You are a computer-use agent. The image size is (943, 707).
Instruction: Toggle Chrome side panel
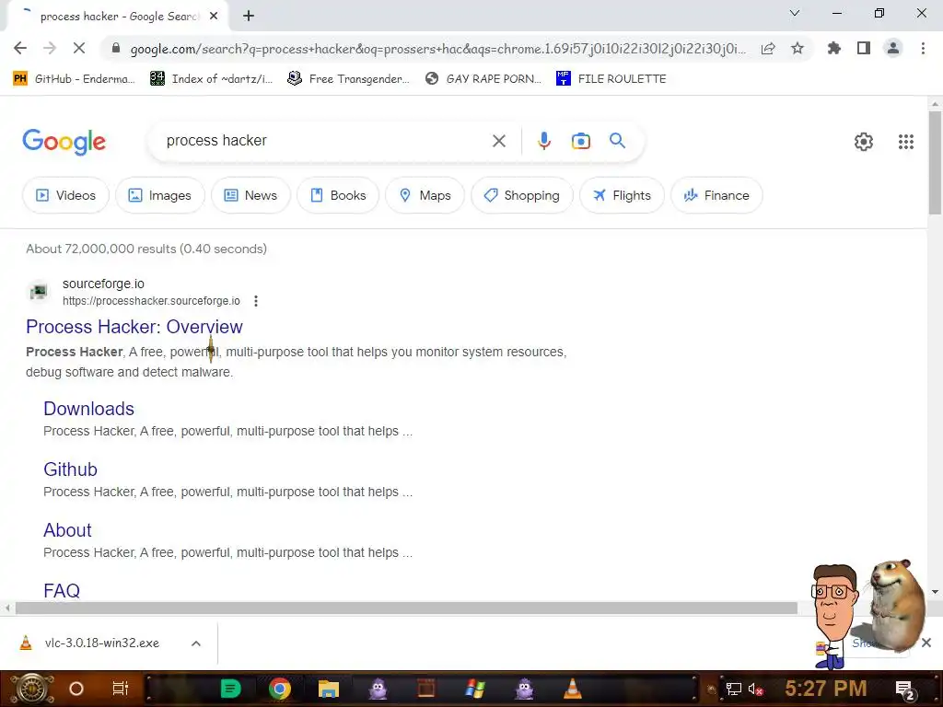click(x=864, y=48)
